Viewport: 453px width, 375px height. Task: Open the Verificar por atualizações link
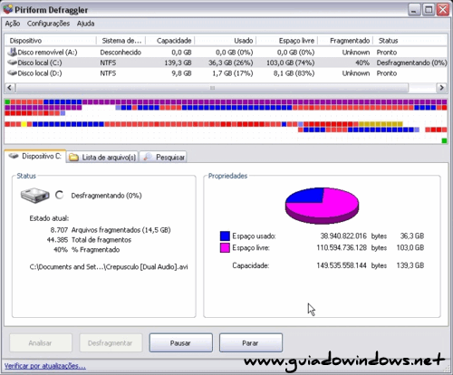(45, 366)
